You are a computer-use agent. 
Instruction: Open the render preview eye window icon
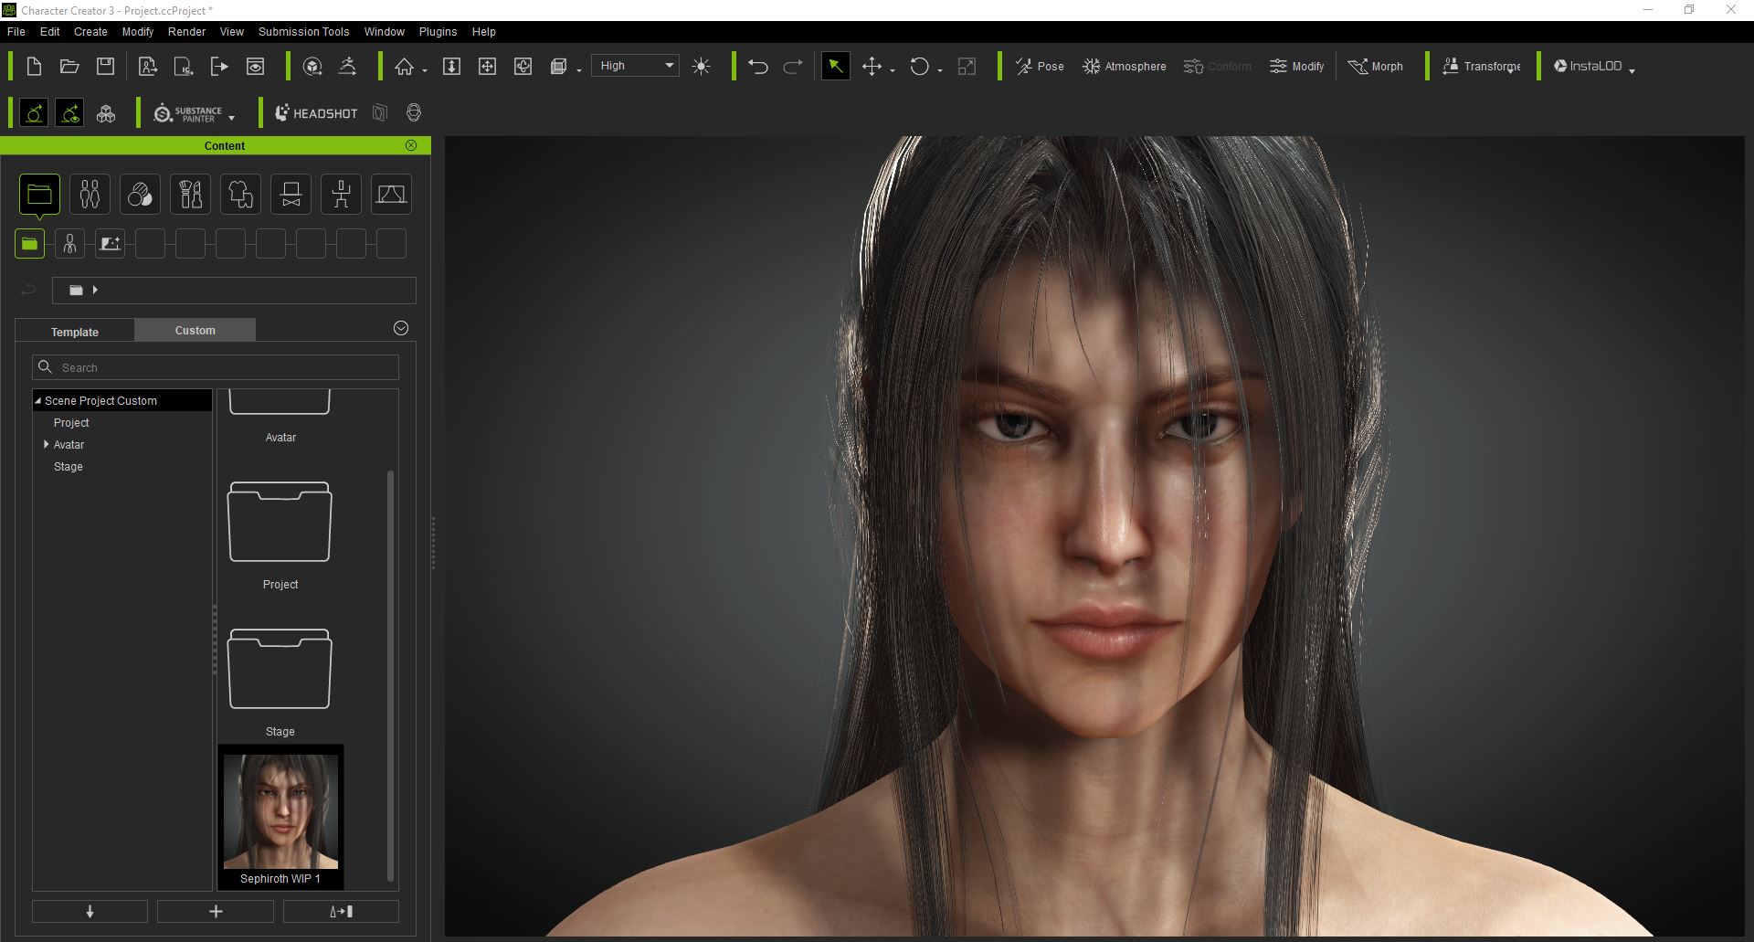[x=256, y=66]
